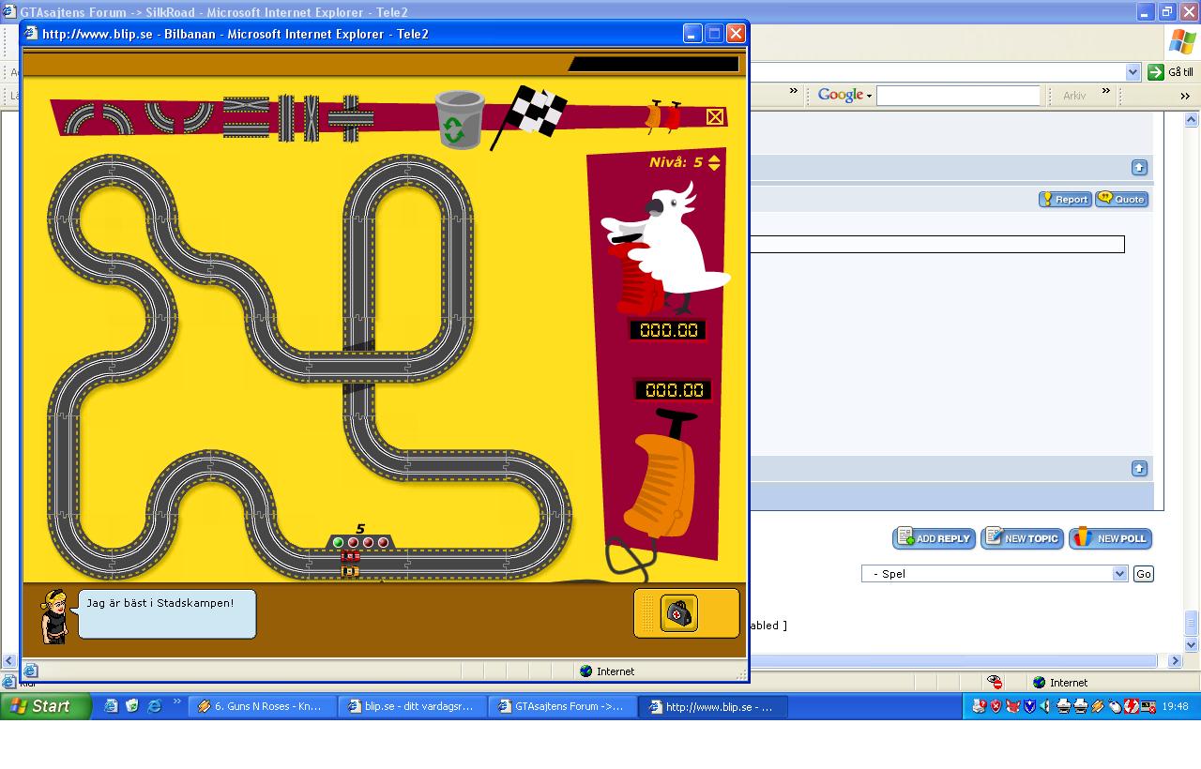The height and width of the screenshot is (769, 1201).
Task: Click Internet zone in game window status bar
Action: [x=606, y=671]
